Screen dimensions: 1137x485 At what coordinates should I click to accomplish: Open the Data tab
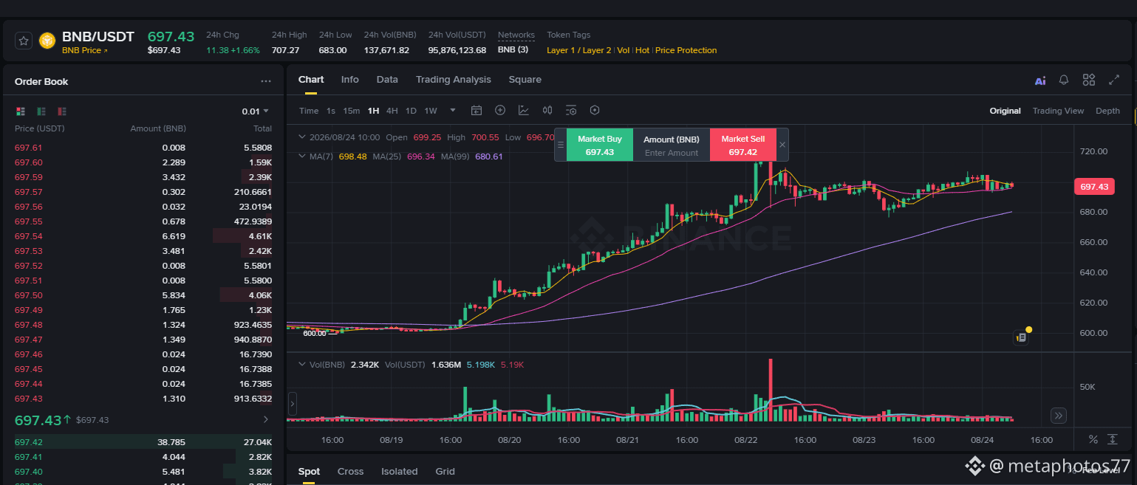[387, 80]
